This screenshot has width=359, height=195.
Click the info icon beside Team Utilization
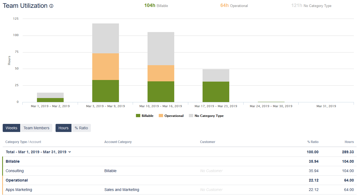click(51, 6)
